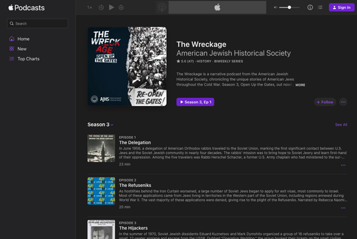Focus the Search field

pos(37,23)
